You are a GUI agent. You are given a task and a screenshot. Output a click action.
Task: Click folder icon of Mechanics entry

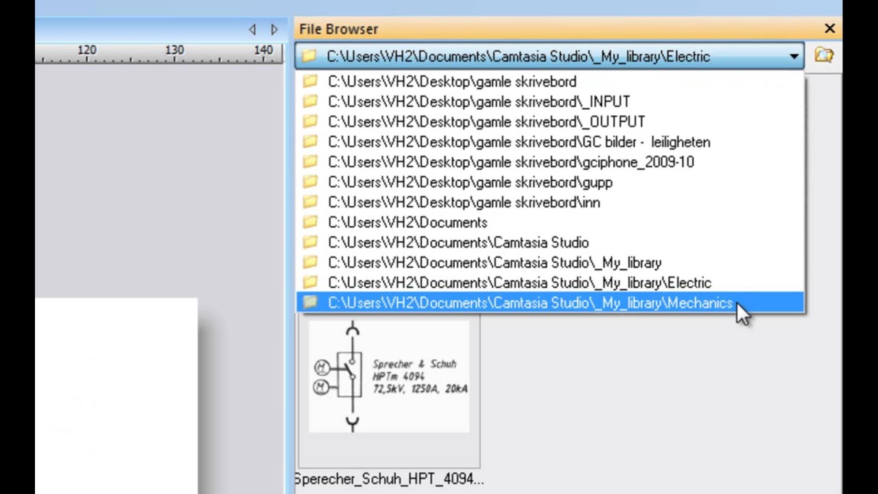pos(310,303)
